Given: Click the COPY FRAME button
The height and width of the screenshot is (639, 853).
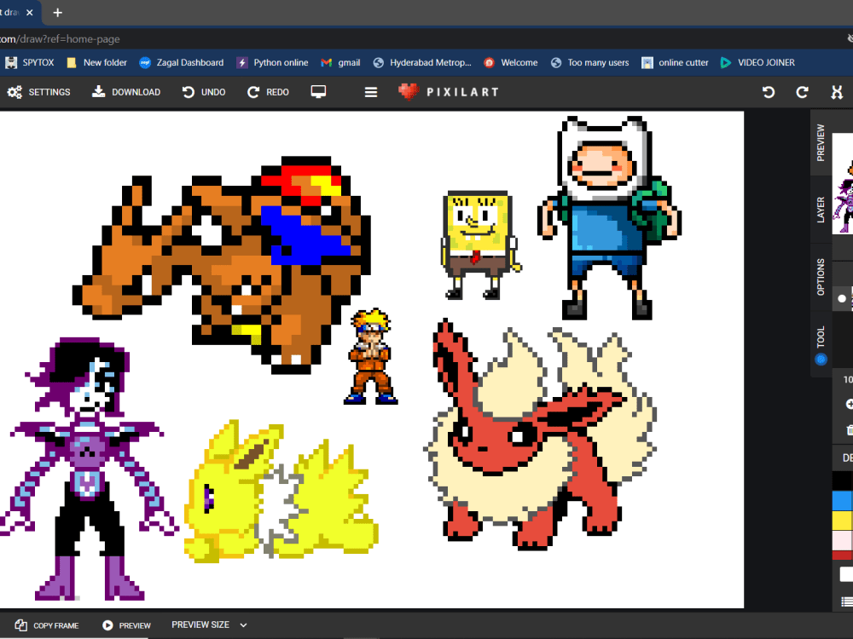Looking at the screenshot, I should click(x=47, y=625).
